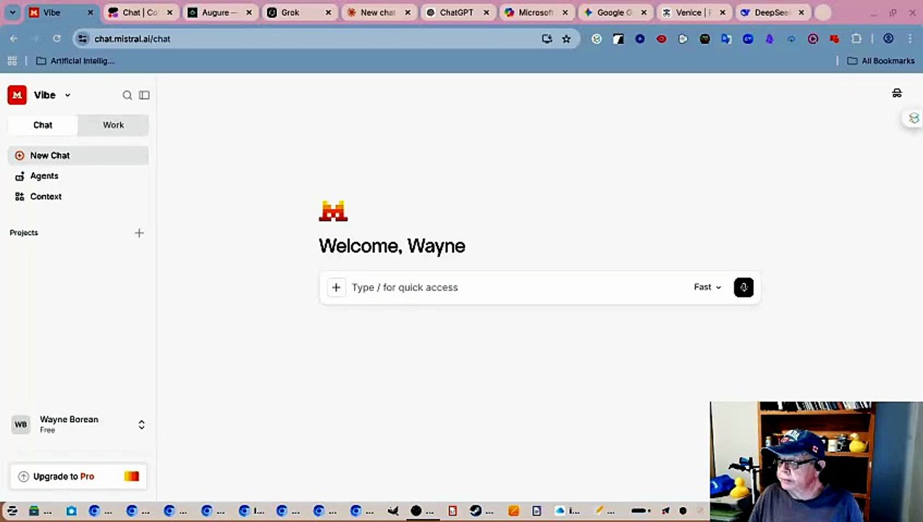Go back with the browser back arrow

(x=14, y=38)
